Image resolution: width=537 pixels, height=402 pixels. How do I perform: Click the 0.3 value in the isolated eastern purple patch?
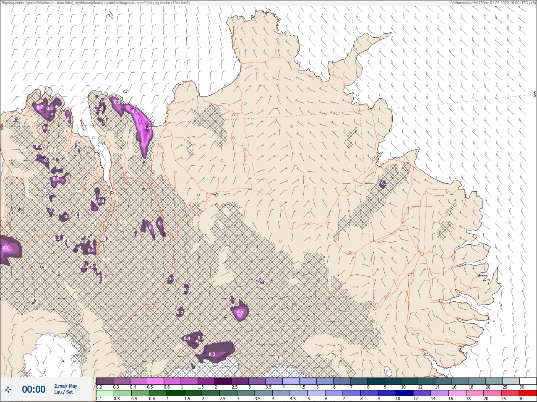pos(383,183)
